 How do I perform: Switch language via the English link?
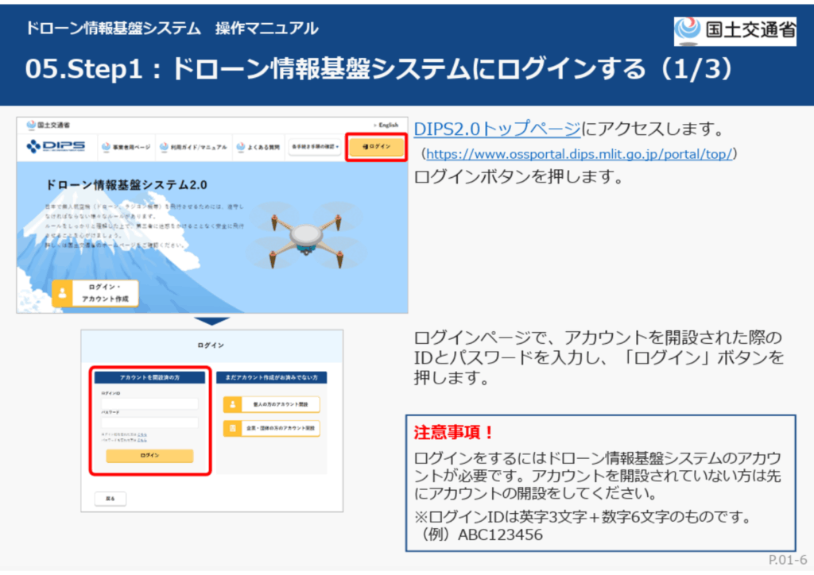coord(387,125)
